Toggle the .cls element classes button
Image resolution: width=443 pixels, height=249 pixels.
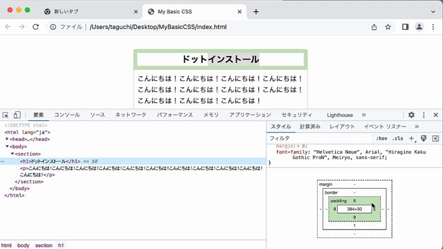[x=397, y=138]
